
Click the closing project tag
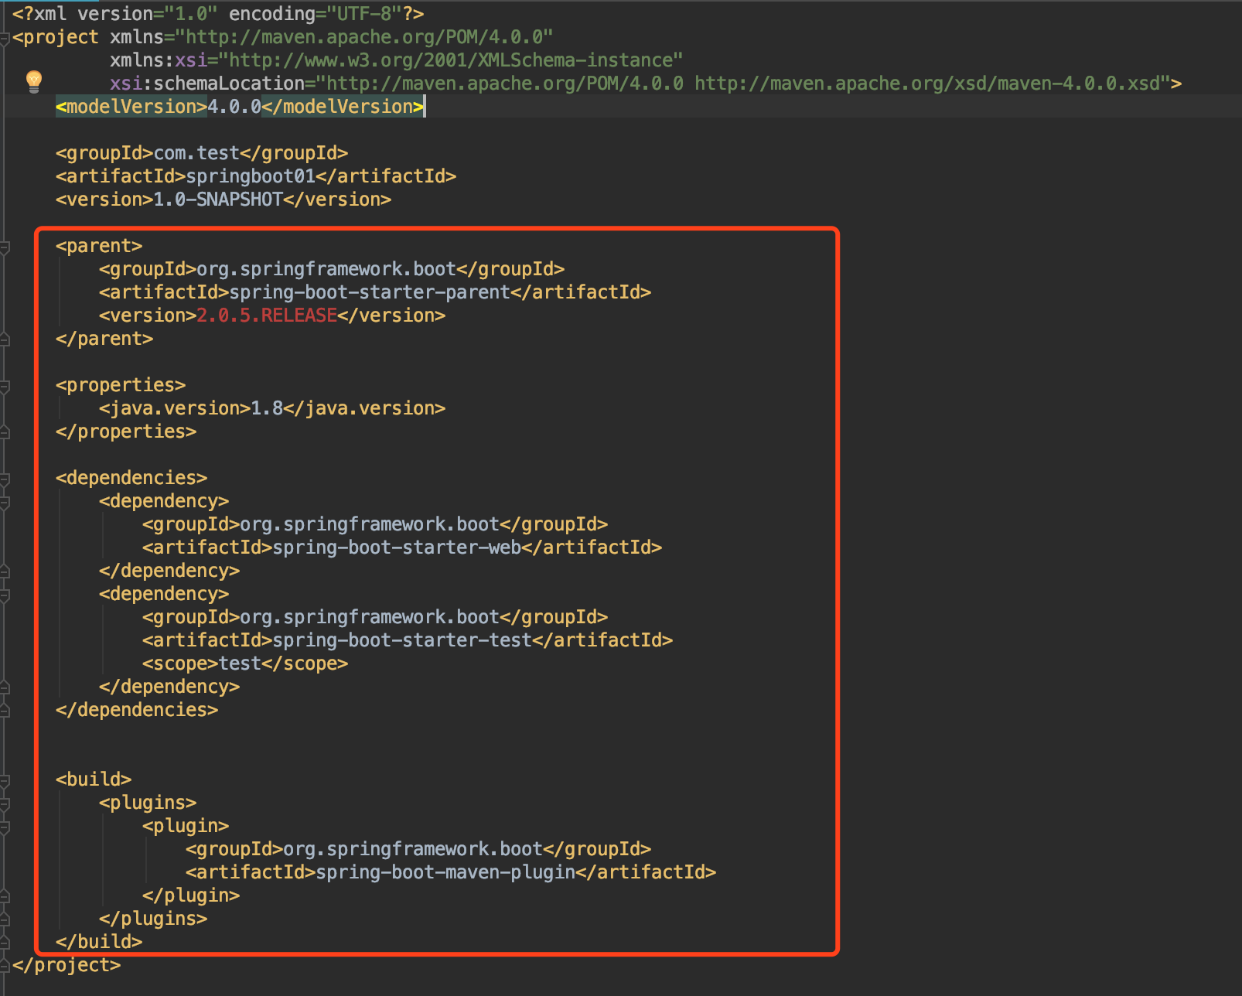(x=67, y=965)
